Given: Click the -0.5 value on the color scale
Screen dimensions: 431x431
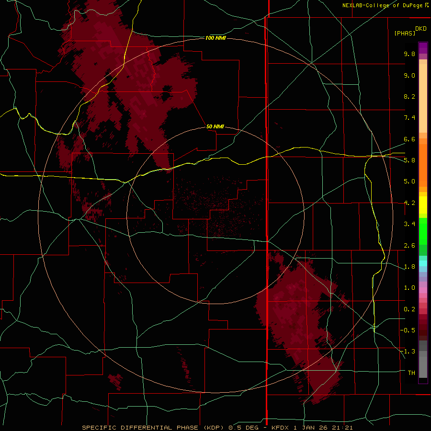Looking at the screenshot, I should click(x=408, y=330).
